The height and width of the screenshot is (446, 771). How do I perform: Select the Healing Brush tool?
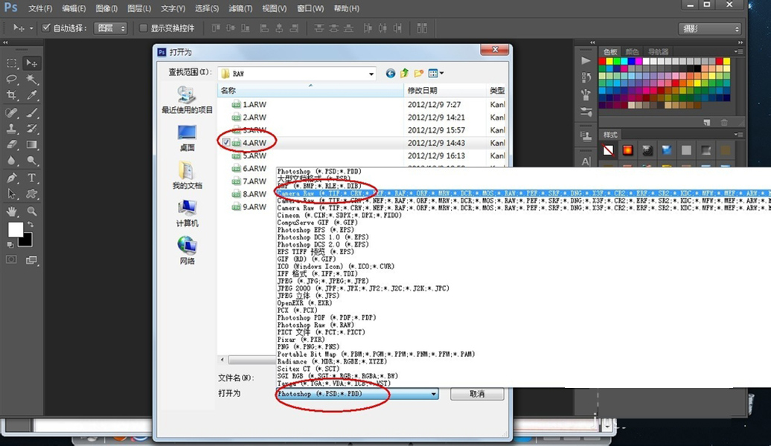pyautogui.click(x=11, y=112)
